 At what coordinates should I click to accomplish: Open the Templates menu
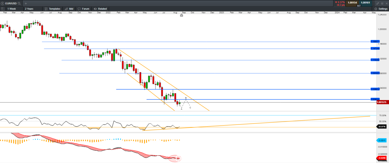tap(52, 9)
